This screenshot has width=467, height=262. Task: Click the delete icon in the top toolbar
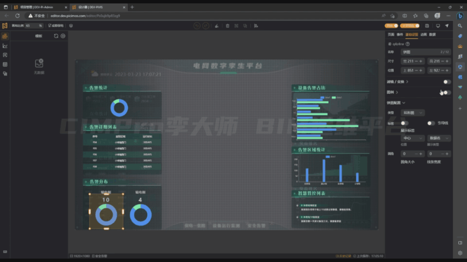[227, 26]
